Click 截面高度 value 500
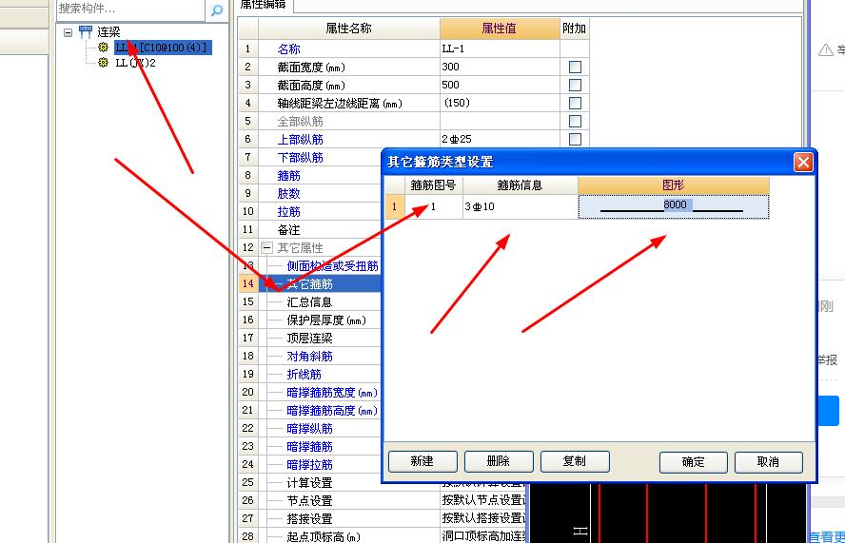 500,86
